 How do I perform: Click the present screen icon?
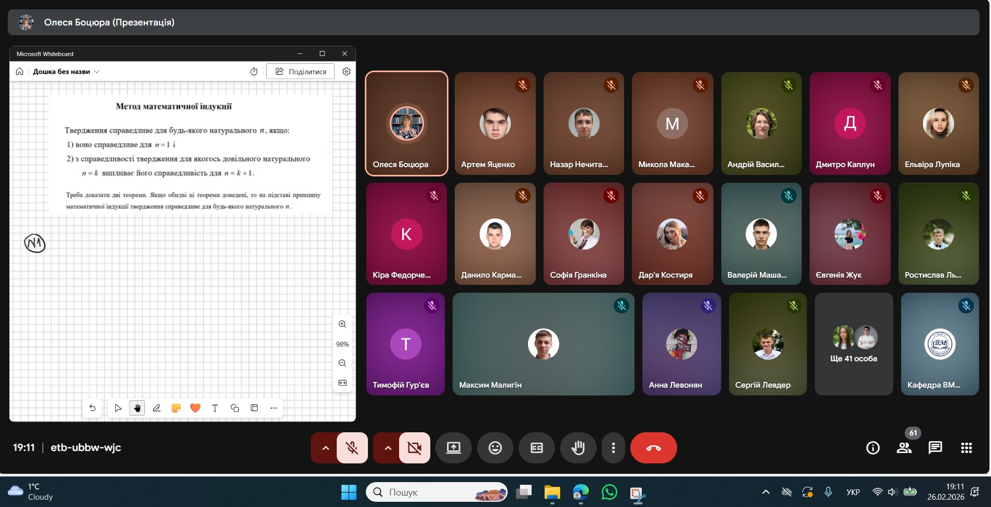click(453, 448)
